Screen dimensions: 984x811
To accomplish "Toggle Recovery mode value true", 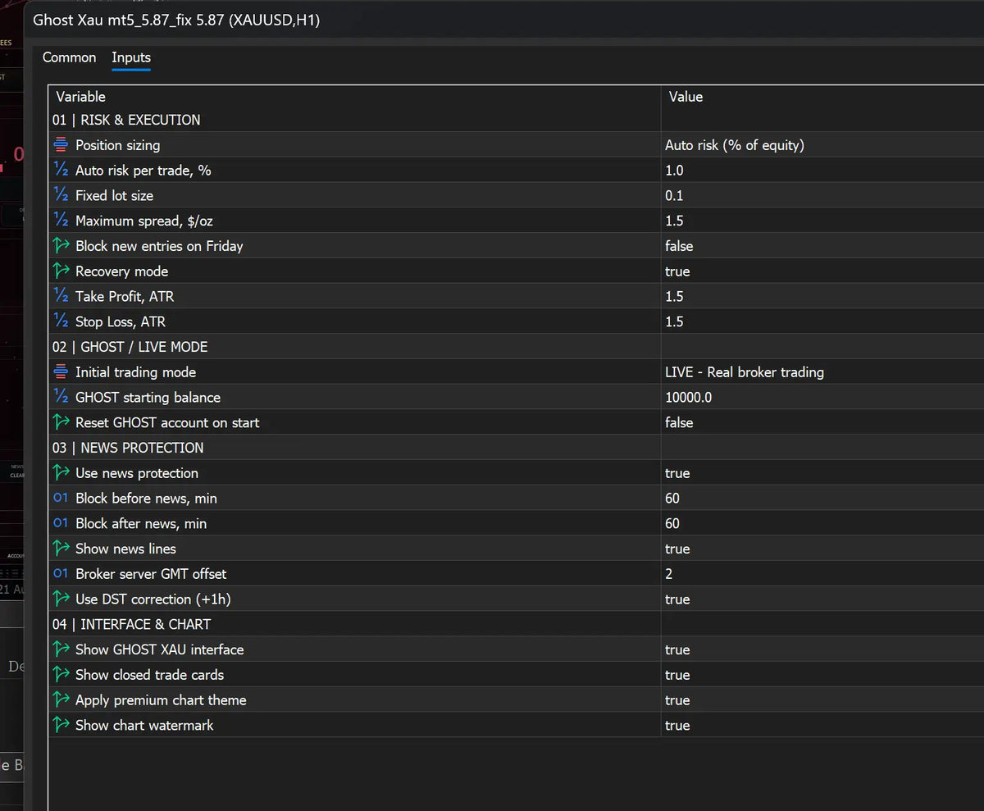I will (x=822, y=271).
